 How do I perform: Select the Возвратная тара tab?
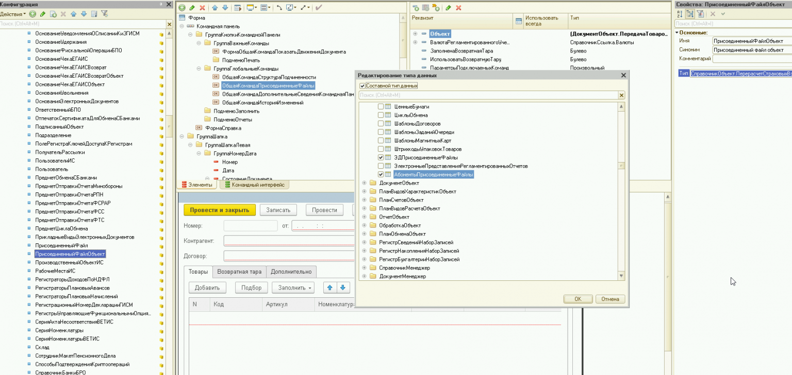(x=239, y=272)
